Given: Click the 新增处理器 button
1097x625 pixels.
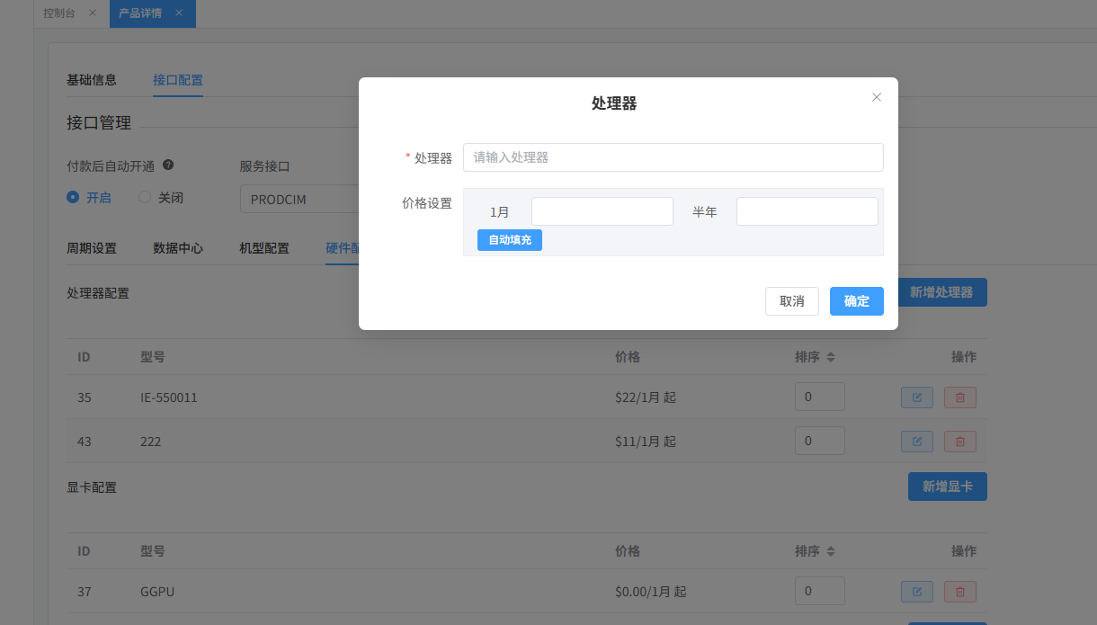Looking at the screenshot, I should [941, 292].
